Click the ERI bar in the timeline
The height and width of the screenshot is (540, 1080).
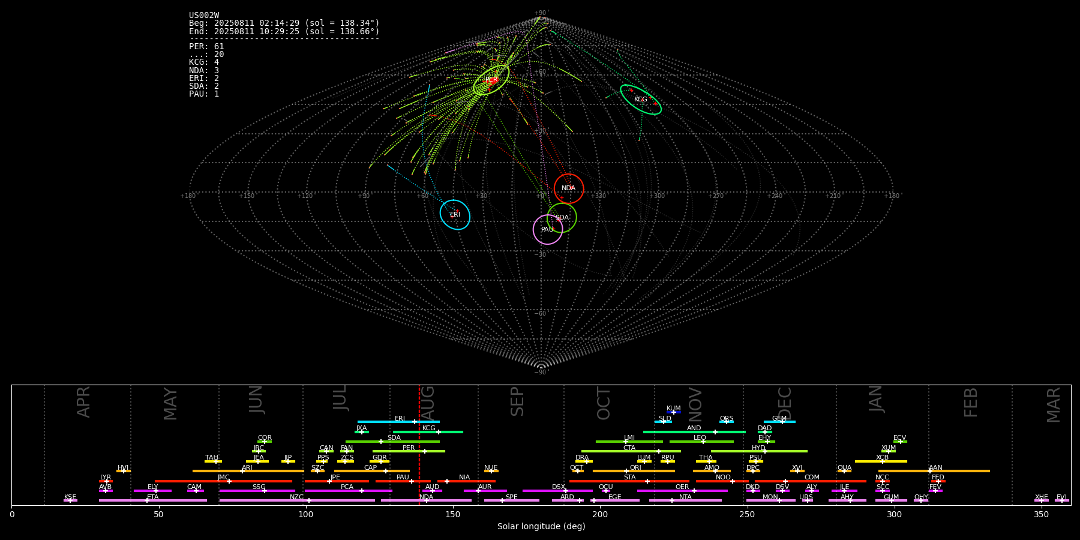(398, 422)
